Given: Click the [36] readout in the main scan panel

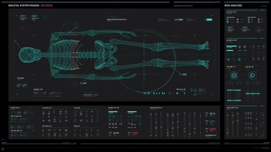Looking at the screenshot, I should (34, 16).
